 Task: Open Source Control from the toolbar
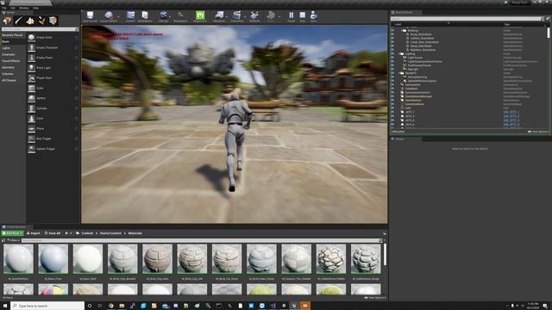109,15
